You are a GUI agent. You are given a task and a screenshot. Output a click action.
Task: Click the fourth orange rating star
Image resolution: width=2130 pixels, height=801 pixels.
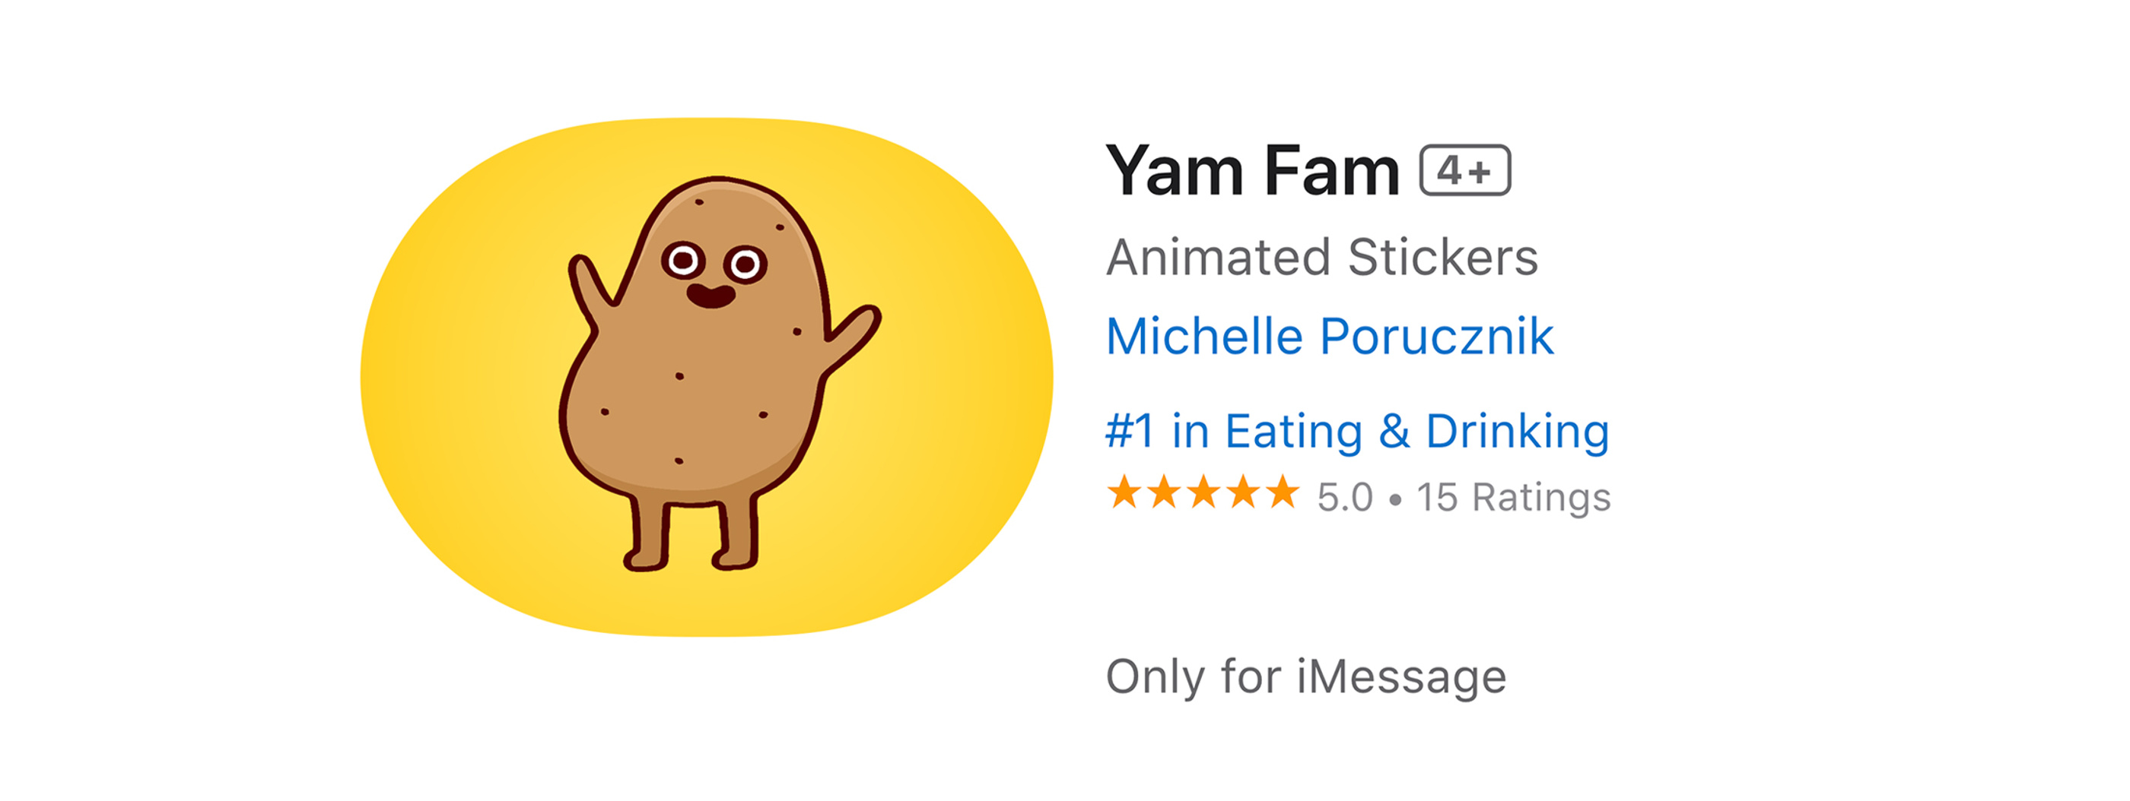click(x=1244, y=492)
